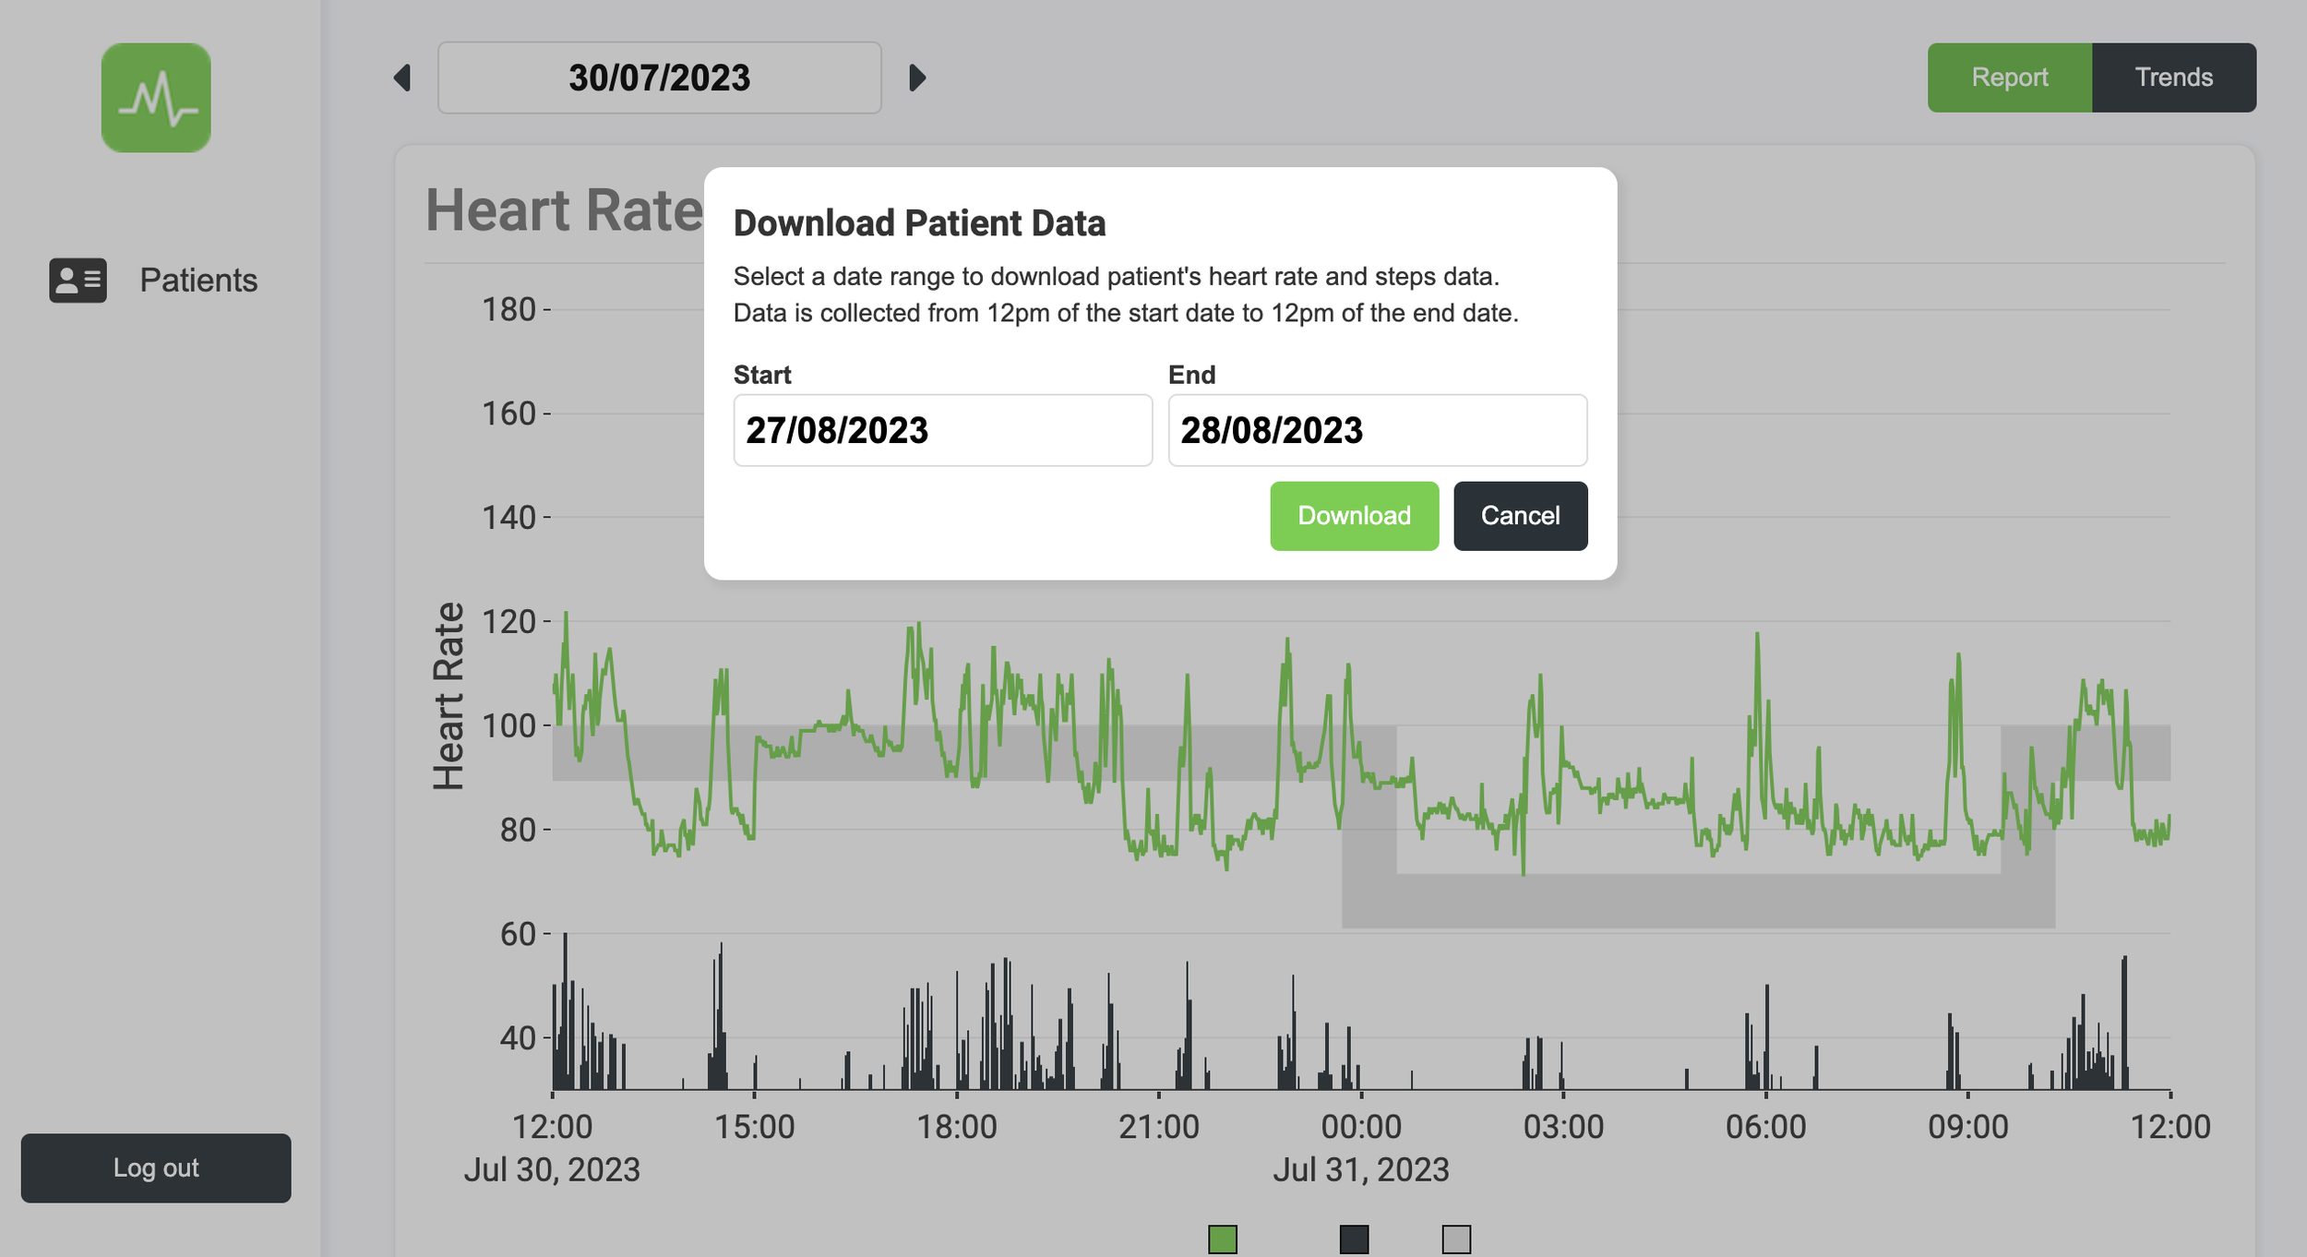Click the Download Patient Data heading
Screen dimensions: 2307x1257
coord(918,223)
